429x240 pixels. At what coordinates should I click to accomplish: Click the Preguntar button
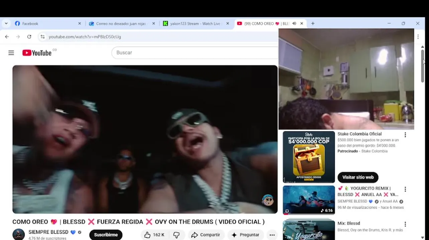(246, 235)
